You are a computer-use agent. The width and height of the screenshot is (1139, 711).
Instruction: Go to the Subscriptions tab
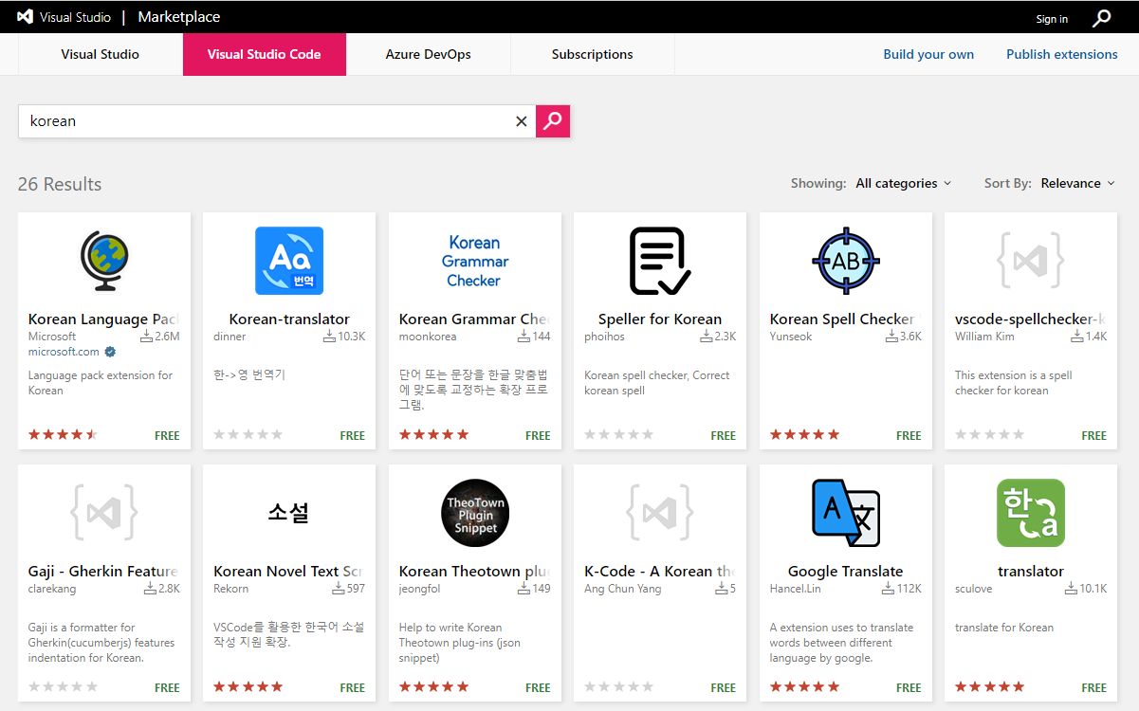593,54
